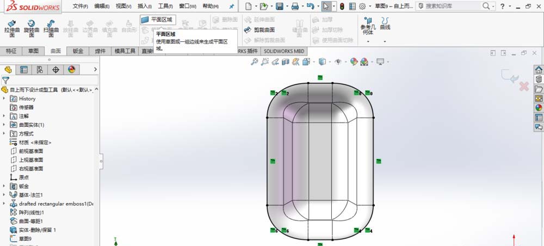The height and width of the screenshot is (246, 544).
Task: Click the 旋转曲面 revolved surface tool
Action: pyautogui.click(x=31, y=28)
